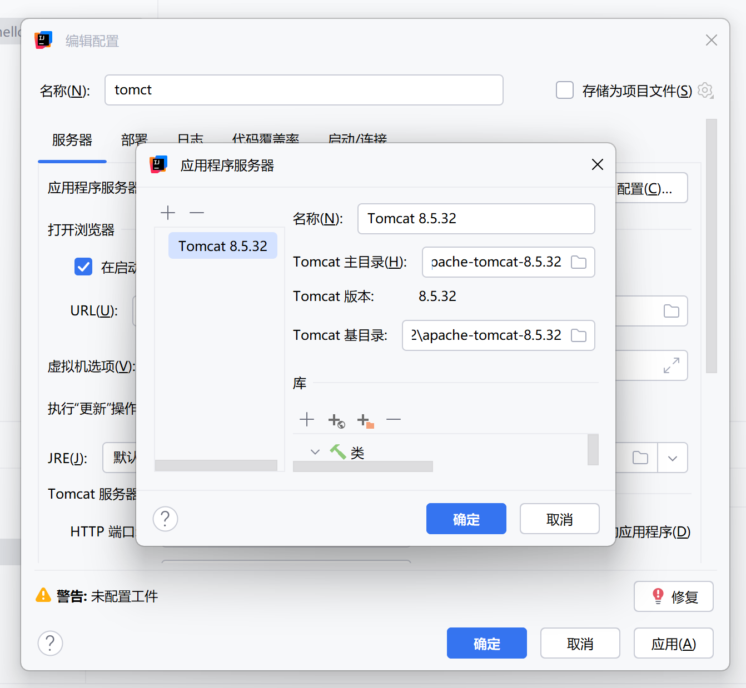Open the JRE dropdown arrow
This screenshot has height=688, width=746.
point(673,458)
